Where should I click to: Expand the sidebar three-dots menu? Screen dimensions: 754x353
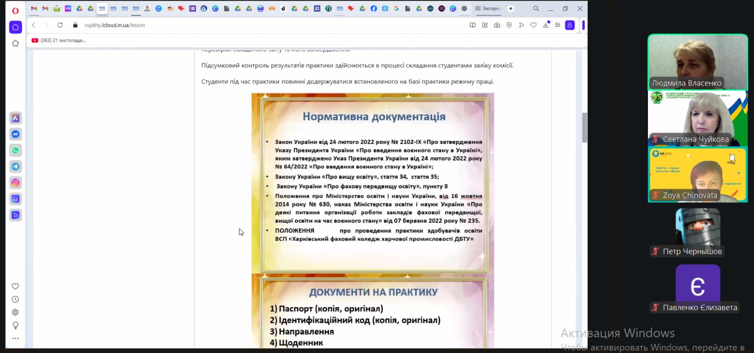(16, 338)
